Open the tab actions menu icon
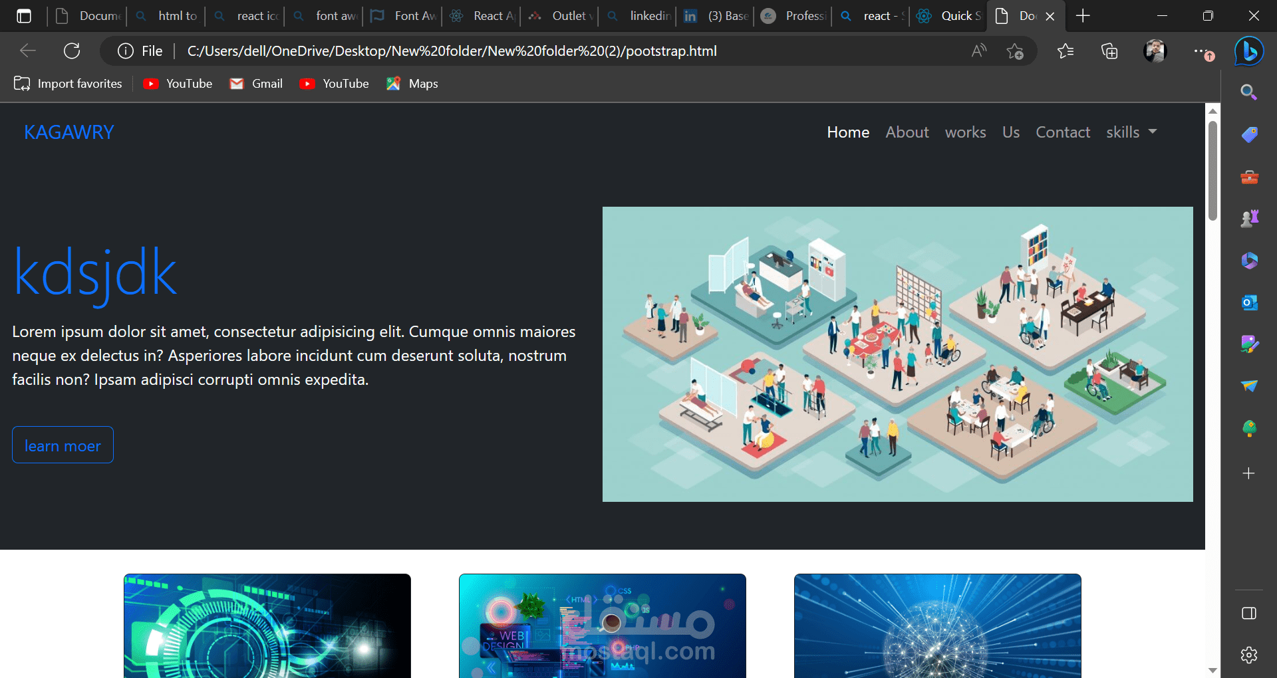Image resolution: width=1277 pixels, height=678 pixels. click(24, 16)
